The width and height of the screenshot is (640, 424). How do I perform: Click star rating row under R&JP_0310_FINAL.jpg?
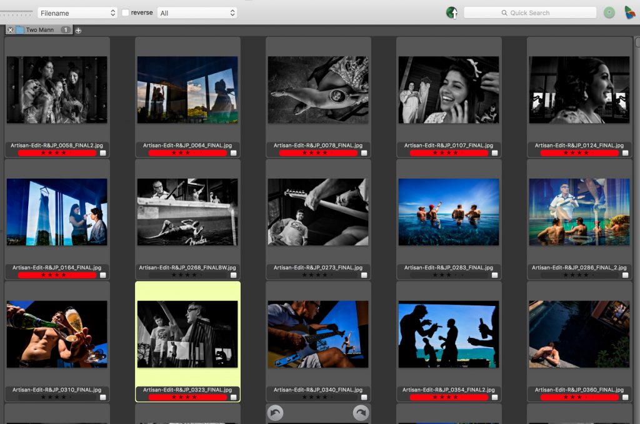(57, 397)
